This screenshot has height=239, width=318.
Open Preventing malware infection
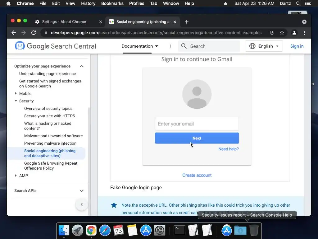tap(50, 143)
